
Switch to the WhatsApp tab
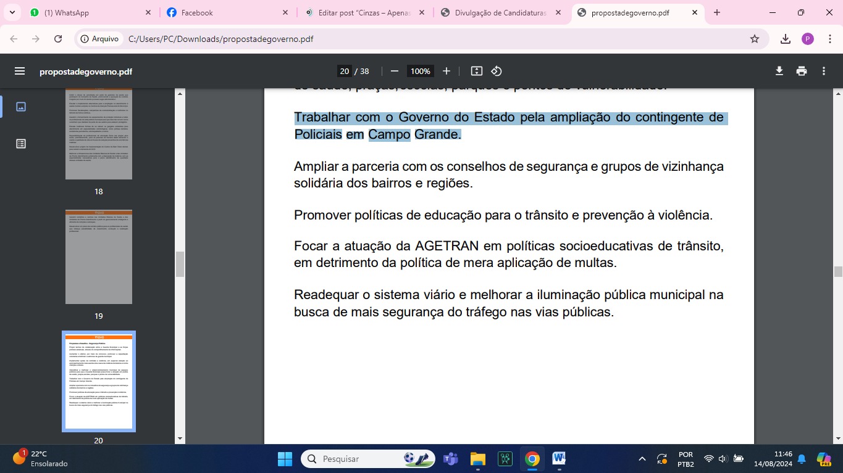coord(86,12)
